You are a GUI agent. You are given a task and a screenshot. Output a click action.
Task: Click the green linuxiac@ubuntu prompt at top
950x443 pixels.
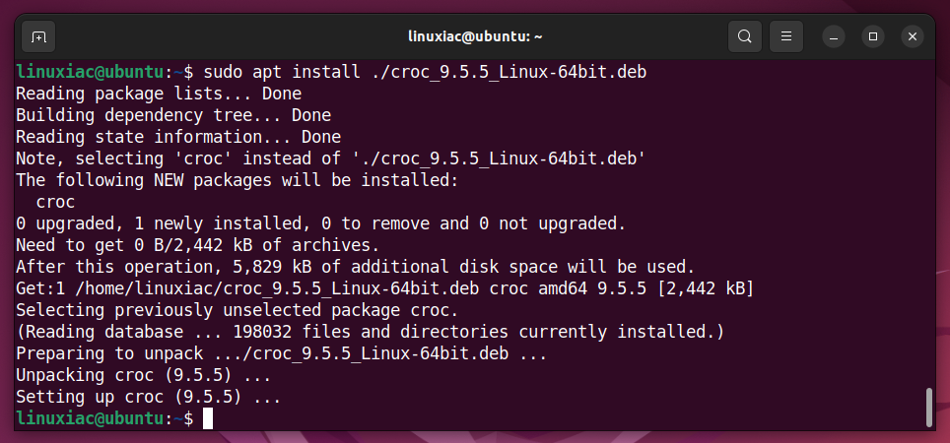[90, 72]
